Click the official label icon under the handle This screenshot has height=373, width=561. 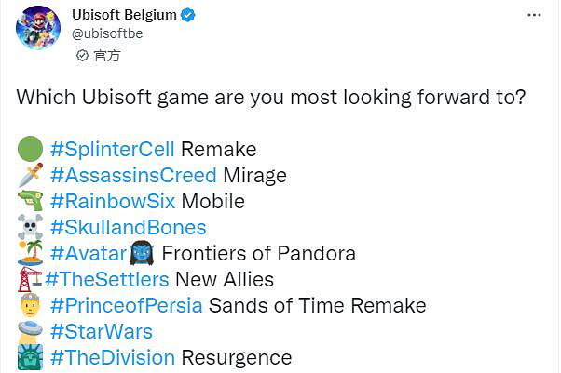(83, 56)
